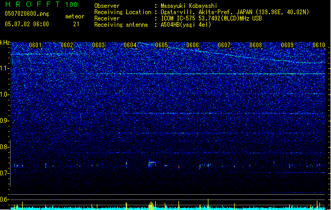331x210 pixels.
Task: Click the 0.8 frequency axis label
Action: [4, 147]
